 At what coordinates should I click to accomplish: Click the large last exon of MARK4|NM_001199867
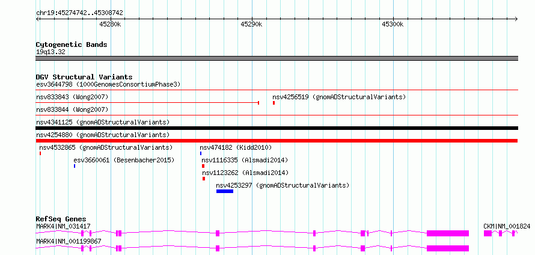(x=448, y=248)
